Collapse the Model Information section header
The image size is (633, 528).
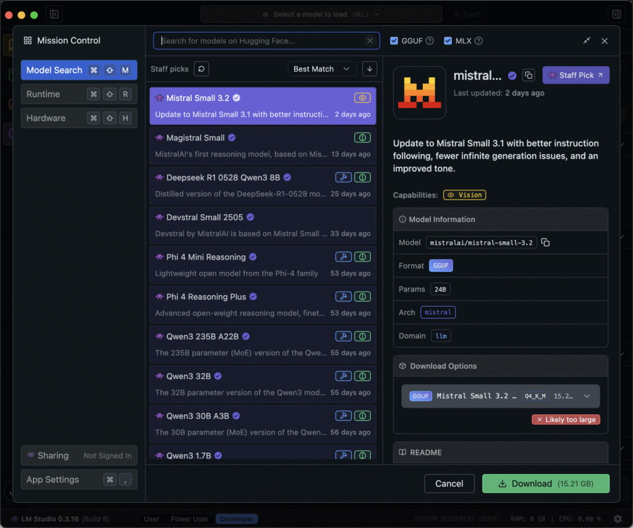[x=501, y=219]
